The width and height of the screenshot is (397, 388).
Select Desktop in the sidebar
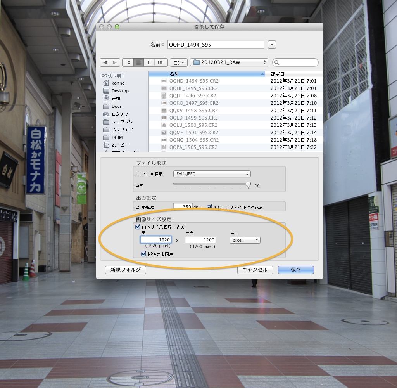coord(120,91)
